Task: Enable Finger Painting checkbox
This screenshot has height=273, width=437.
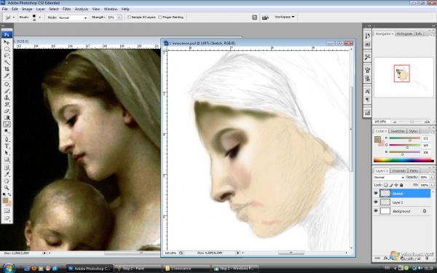Action: pyautogui.click(x=160, y=17)
